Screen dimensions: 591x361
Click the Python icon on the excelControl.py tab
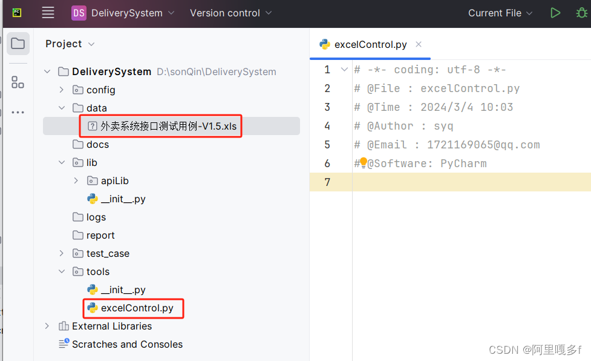(x=325, y=44)
